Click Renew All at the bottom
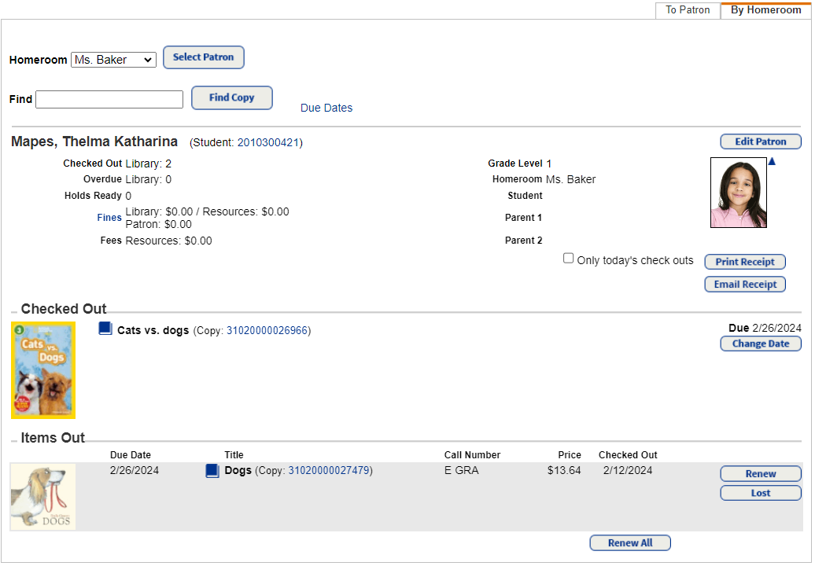Viewport: 815px width, 566px height. [x=629, y=542]
